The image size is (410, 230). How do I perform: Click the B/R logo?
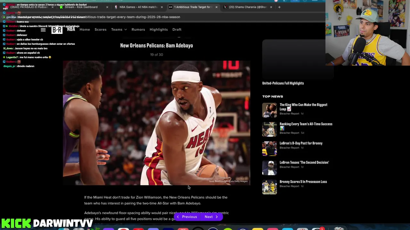click(x=57, y=30)
